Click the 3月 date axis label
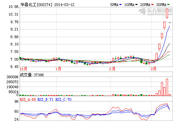173x121 pixels. point(153,69)
